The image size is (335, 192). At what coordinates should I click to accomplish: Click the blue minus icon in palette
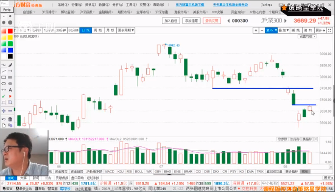click(x=10, y=111)
